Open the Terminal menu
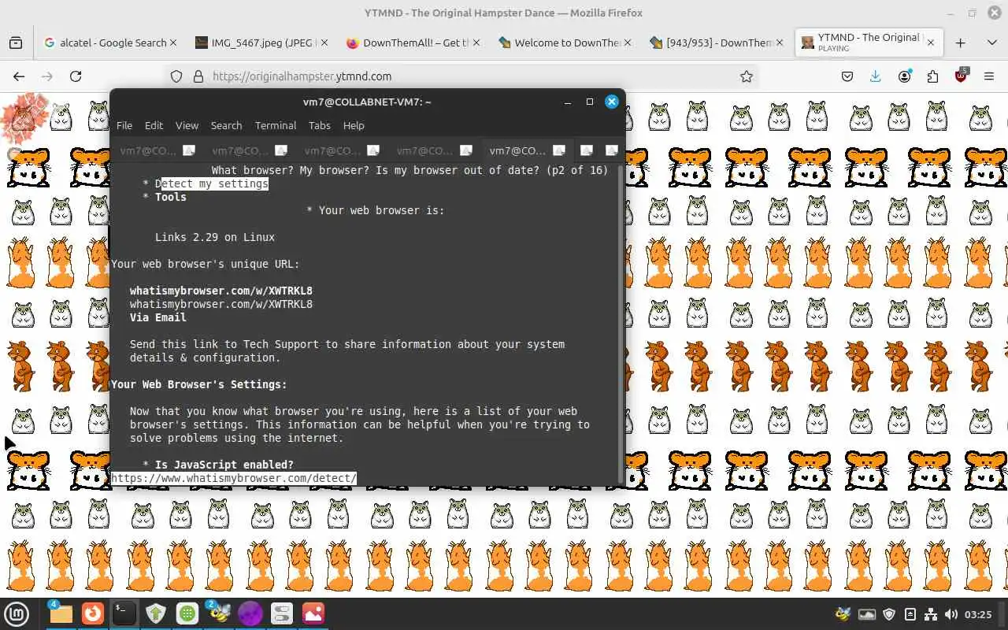This screenshot has height=630, width=1008. click(276, 125)
